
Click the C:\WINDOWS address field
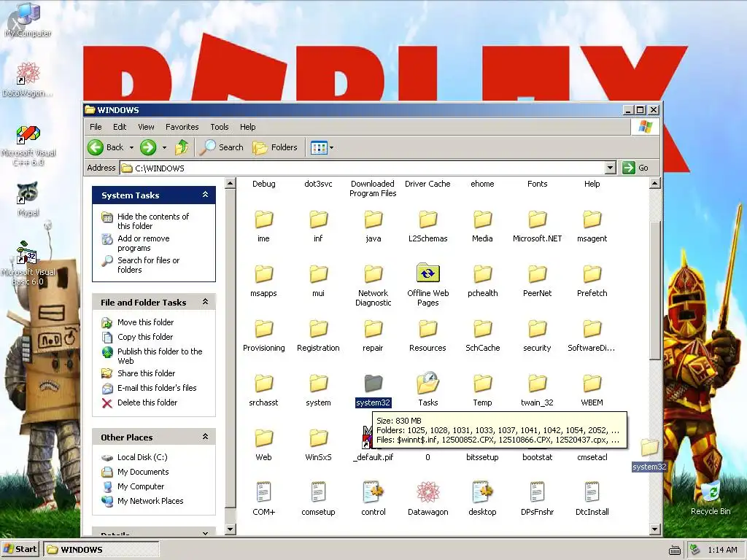pos(362,168)
